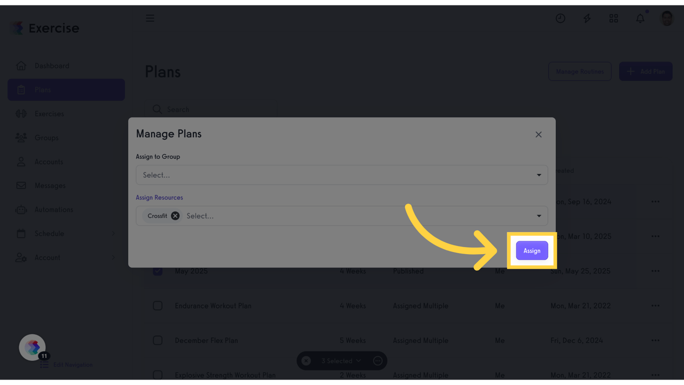
Task: Open options for Endurance Workout Plan row
Action: [x=655, y=306]
